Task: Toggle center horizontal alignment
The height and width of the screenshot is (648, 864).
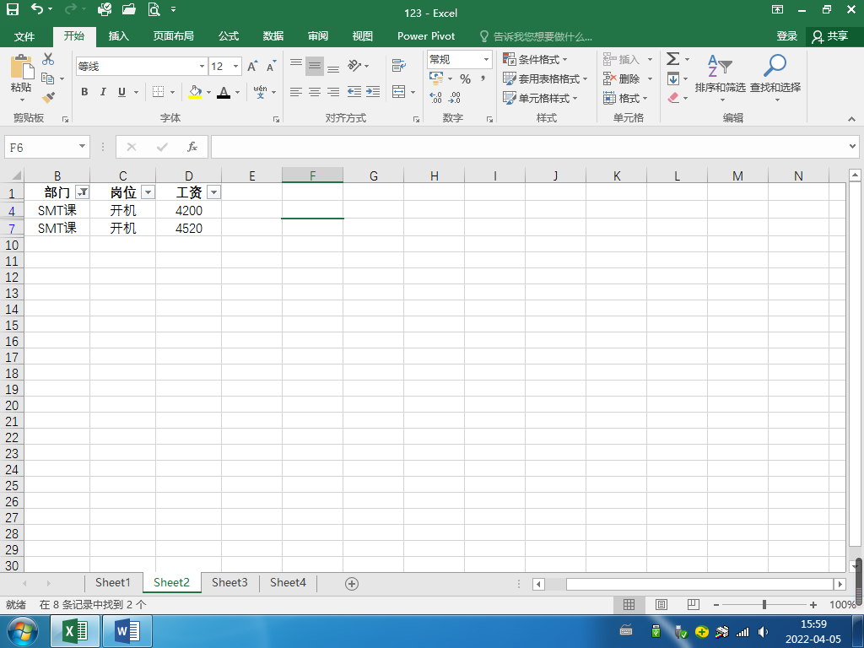Action: tap(315, 91)
